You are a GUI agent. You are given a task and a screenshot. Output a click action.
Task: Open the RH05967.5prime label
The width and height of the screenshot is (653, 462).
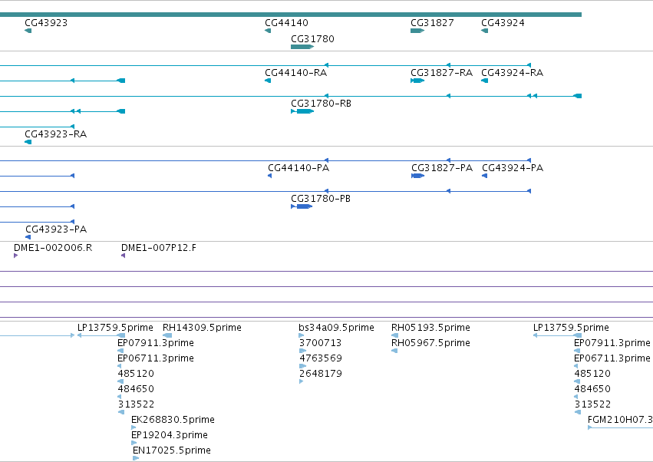point(430,343)
